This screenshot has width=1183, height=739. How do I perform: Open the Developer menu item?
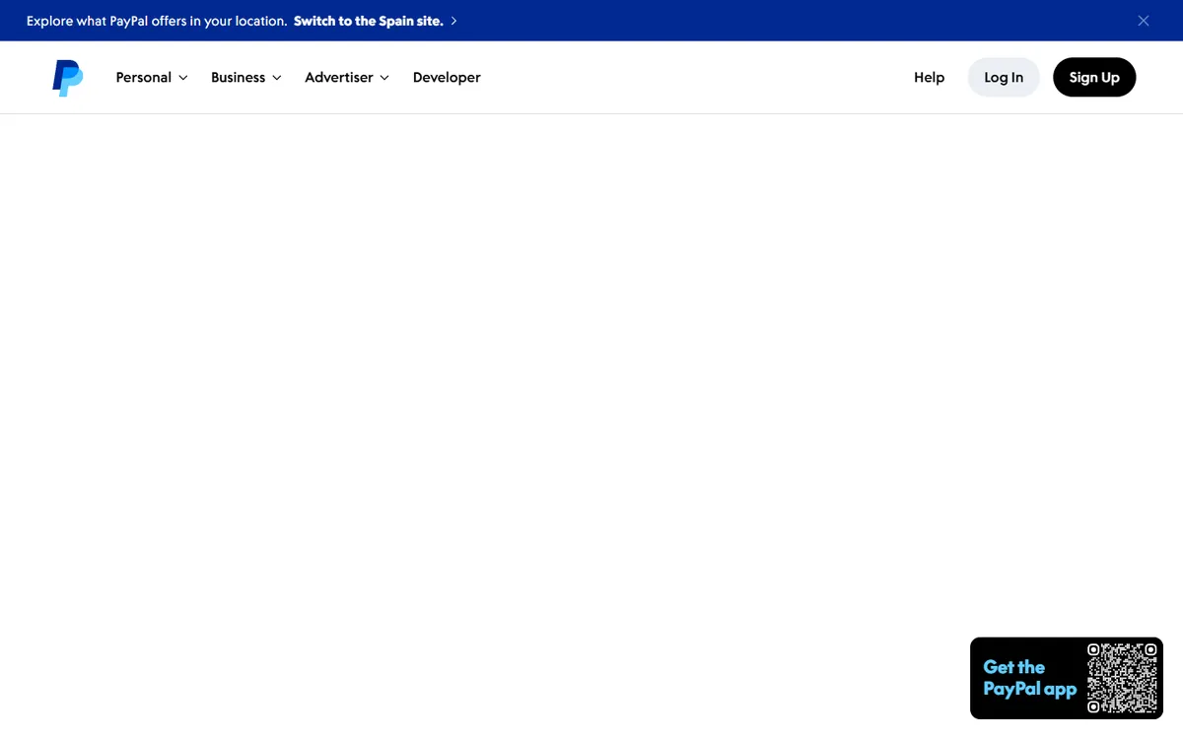[447, 78]
